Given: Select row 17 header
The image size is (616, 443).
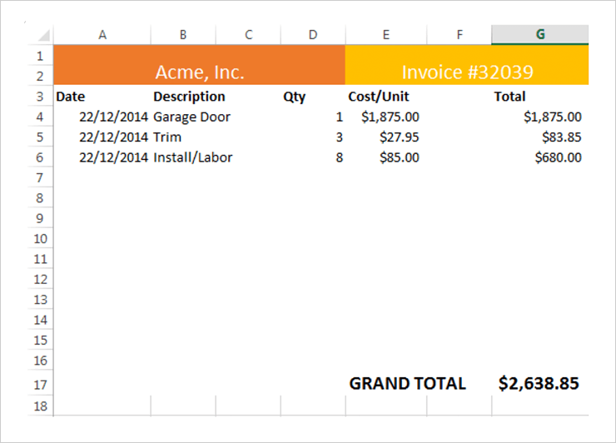Looking at the screenshot, I should click(x=40, y=384).
